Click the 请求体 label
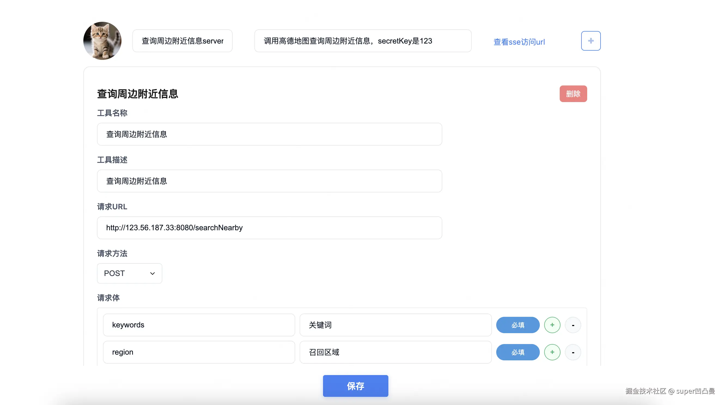Image resolution: width=725 pixels, height=405 pixels. (108, 297)
